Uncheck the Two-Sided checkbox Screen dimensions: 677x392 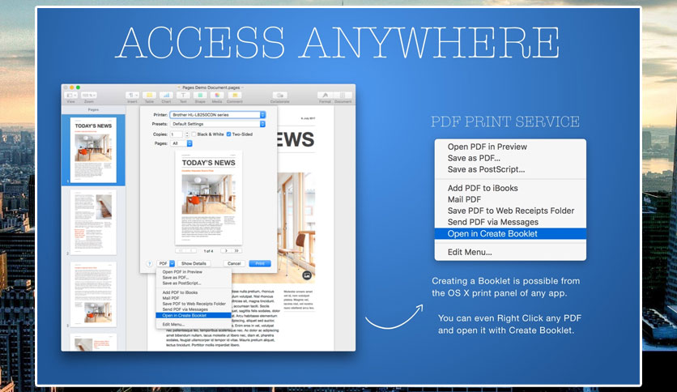coord(229,134)
